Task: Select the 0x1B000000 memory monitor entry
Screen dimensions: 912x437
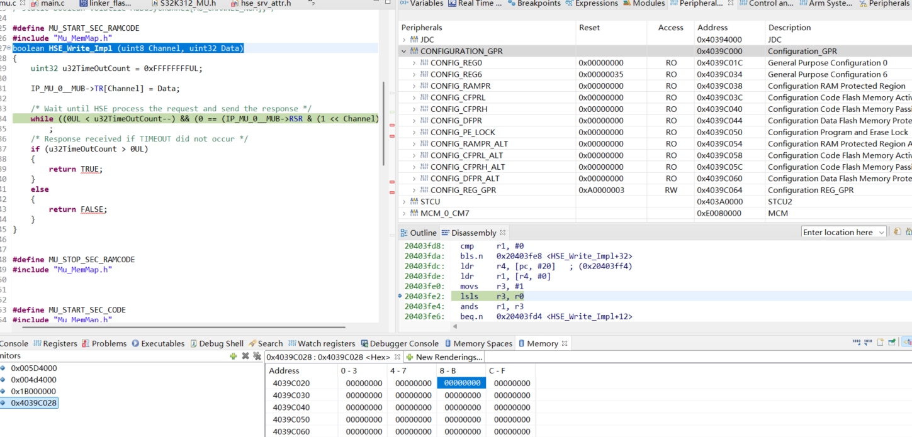Action: click(32, 390)
